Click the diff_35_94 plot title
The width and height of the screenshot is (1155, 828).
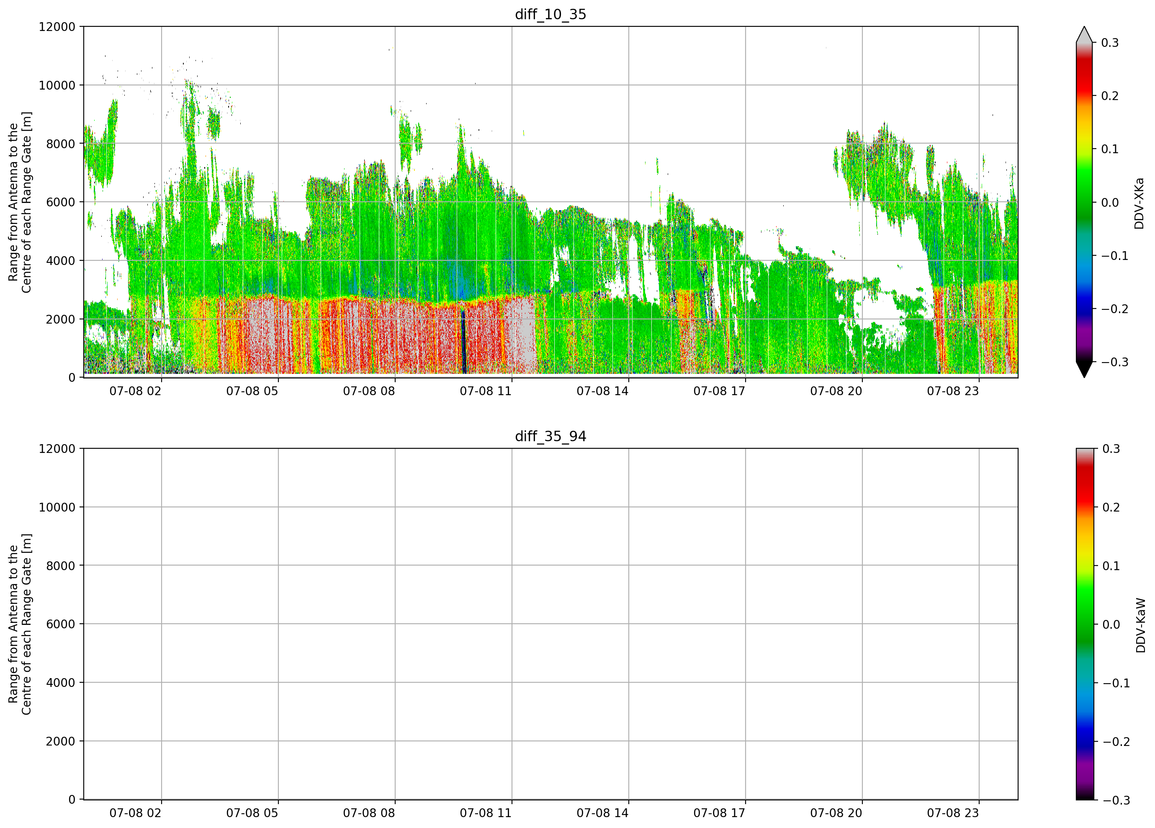click(550, 437)
